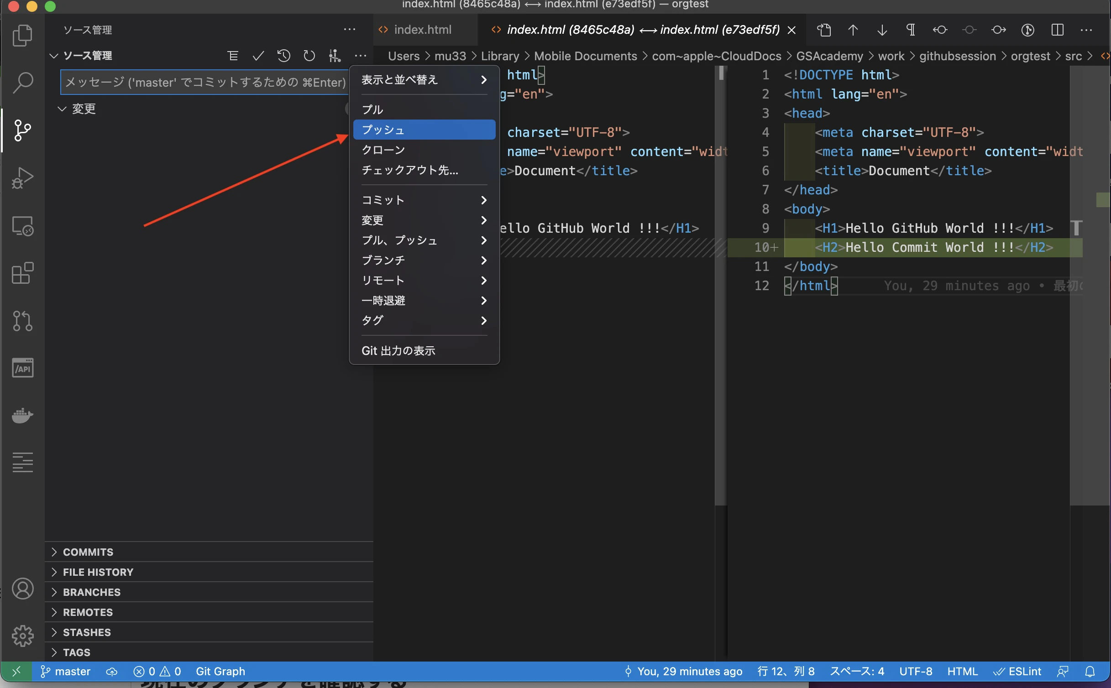Go to next change arrow
Image resolution: width=1111 pixels, height=688 pixels.
point(882,30)
